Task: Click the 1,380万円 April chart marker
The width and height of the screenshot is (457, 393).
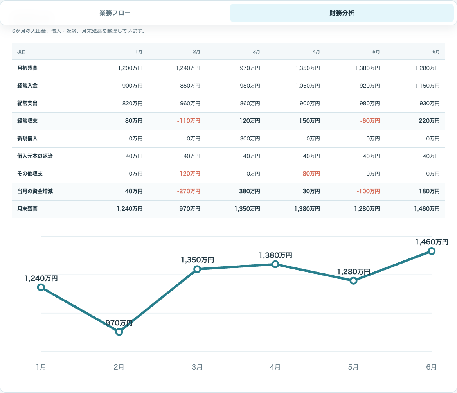Action: point(275,264)
